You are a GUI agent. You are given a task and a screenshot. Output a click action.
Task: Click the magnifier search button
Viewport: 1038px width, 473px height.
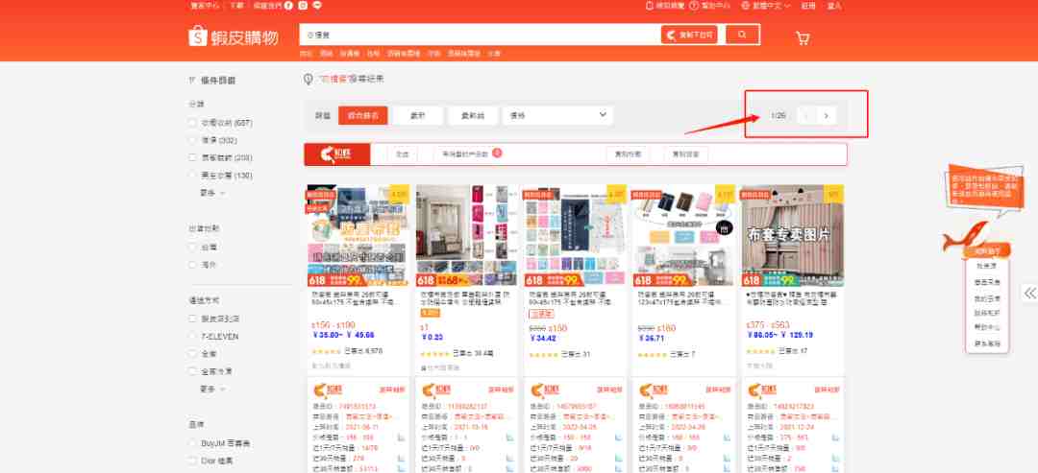click(x=742, y=35)
